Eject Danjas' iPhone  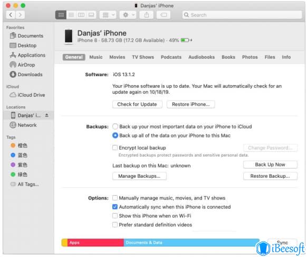point(47,115)
